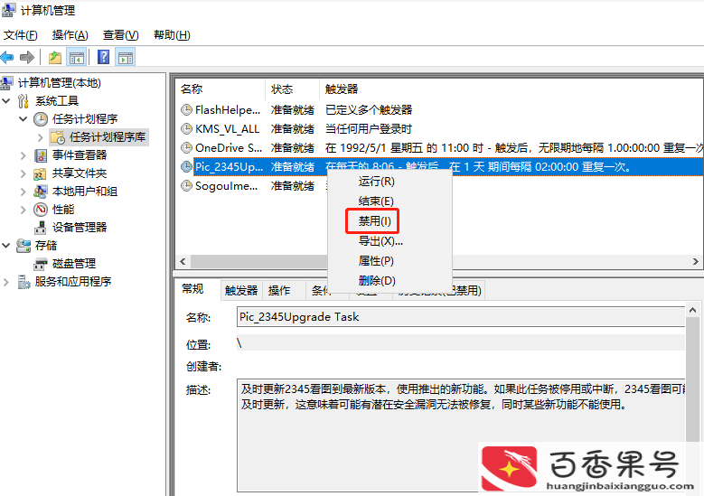The height and width of the screenshot is (496, 704).
Task: Choose 删除(D) in the context menu
Action: pos(390,281)
